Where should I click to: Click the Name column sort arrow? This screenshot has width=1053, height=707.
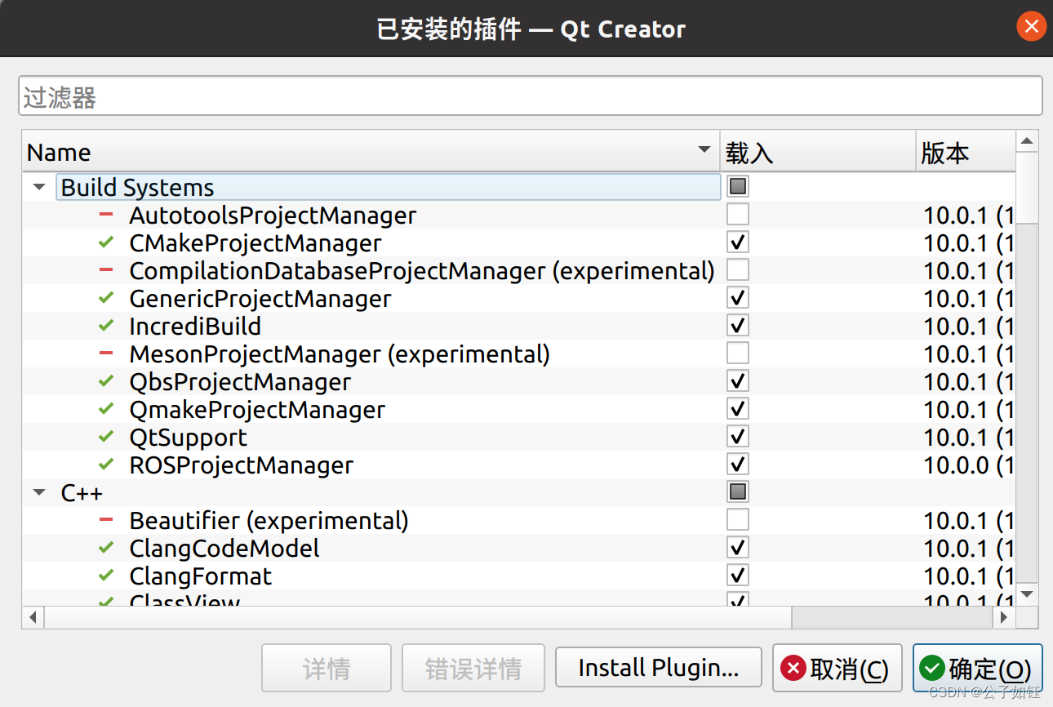704,150
